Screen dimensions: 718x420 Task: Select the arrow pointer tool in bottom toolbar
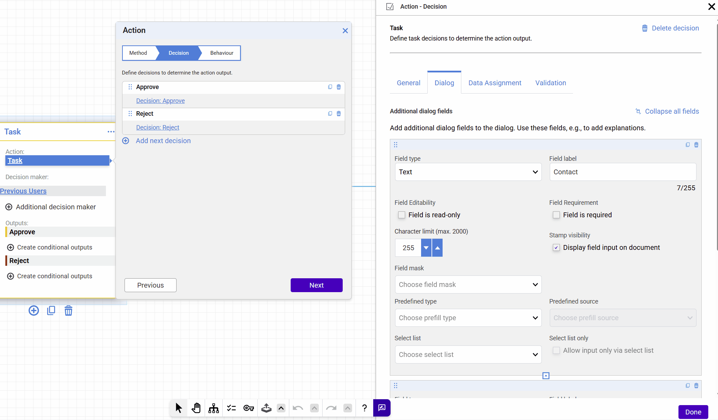(x=179, y=408)
